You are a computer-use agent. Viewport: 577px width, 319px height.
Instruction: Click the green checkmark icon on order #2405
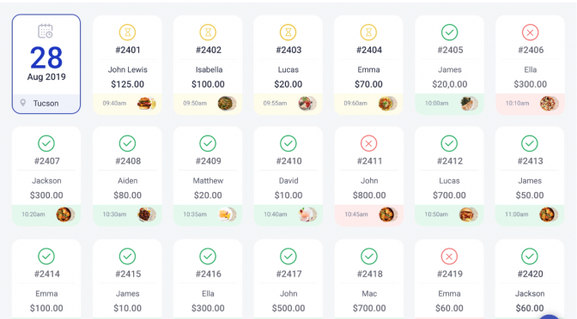click(x=449, y=33)
